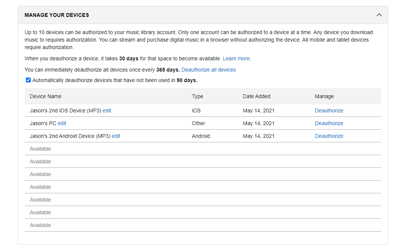The height and width of the screenshot is (248, 404).
Task: Open the Learn more link
Action: pos(236,59)
